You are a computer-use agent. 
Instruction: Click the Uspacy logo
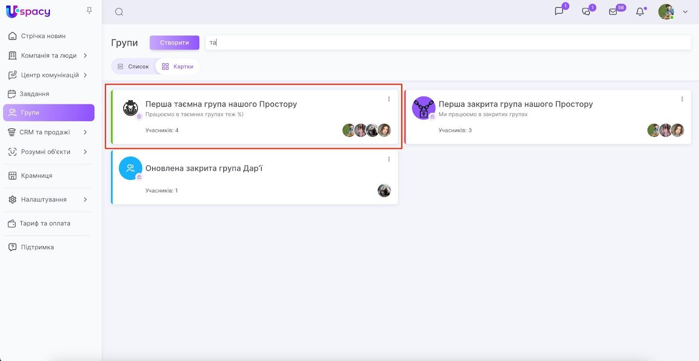[x=28, y=11]
